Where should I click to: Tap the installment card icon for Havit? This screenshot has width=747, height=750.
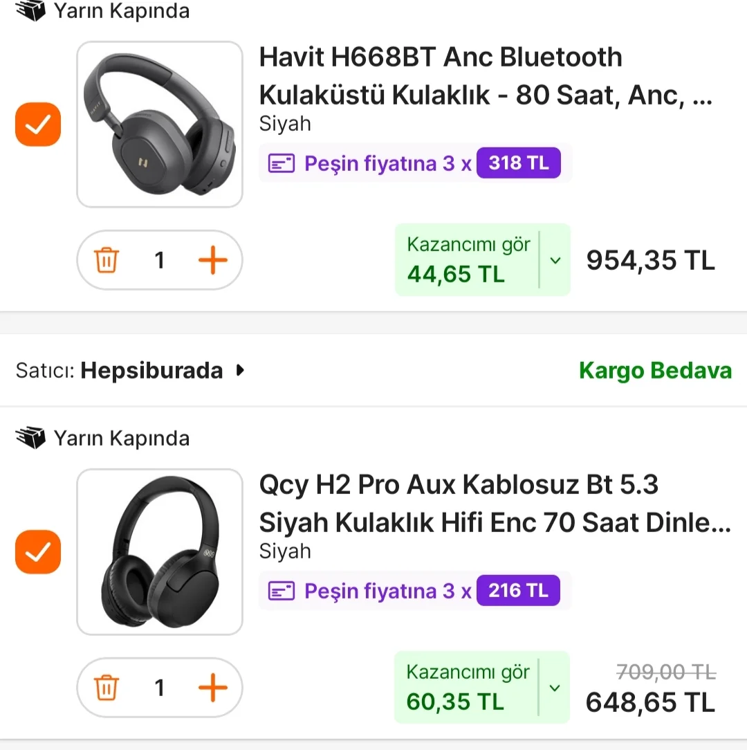tap(282, 164)
